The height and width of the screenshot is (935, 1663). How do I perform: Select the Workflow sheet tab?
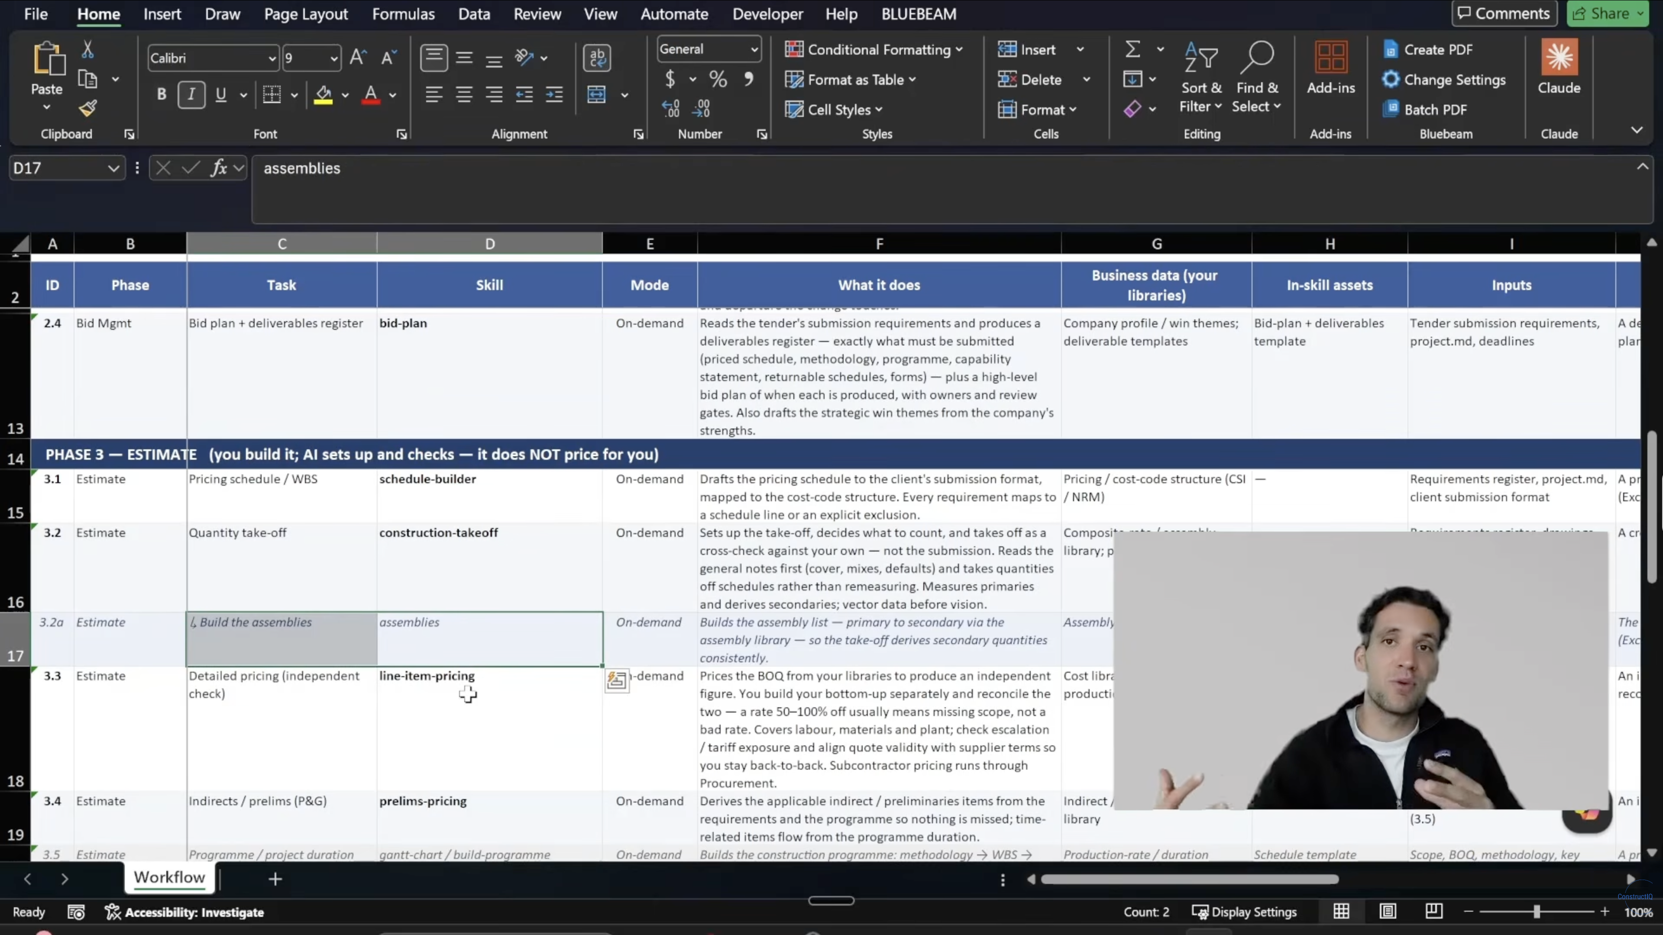pyautogui.click(x=169, y=877)
